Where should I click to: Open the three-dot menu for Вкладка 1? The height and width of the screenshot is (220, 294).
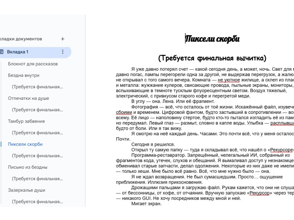click(62, 52)
